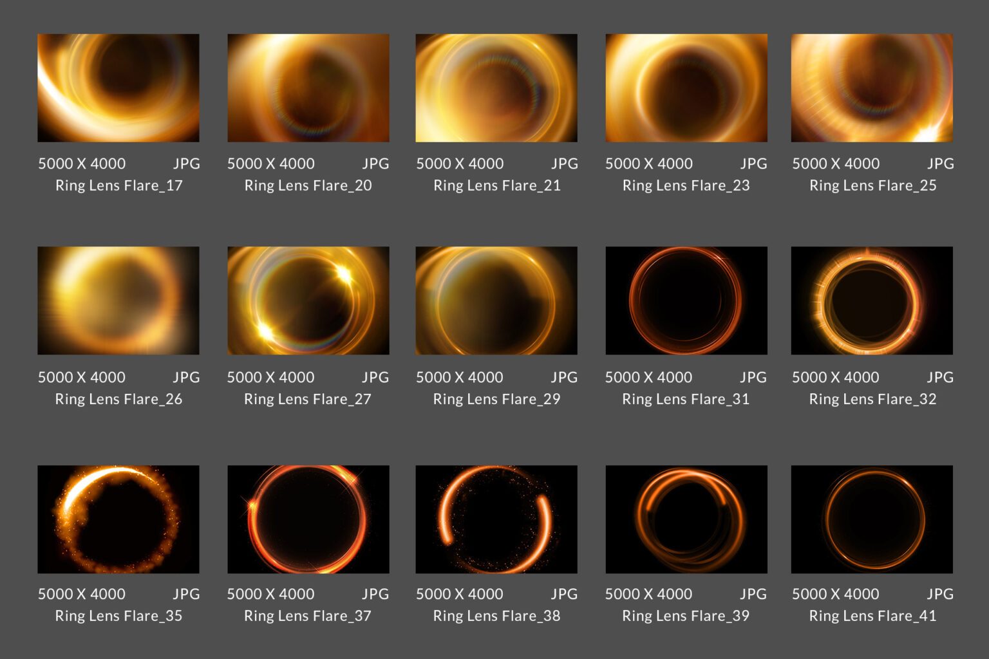Select the Ring Lens Flare_39 thumbnail

click(686, 519)
